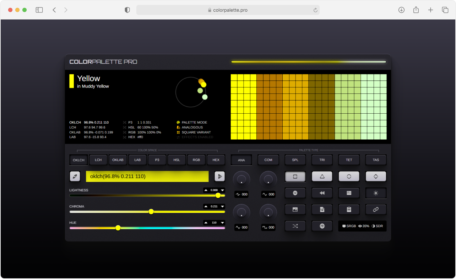Click the file download export button
This screenshot has width=456, height=279.
tap(322, 210)
